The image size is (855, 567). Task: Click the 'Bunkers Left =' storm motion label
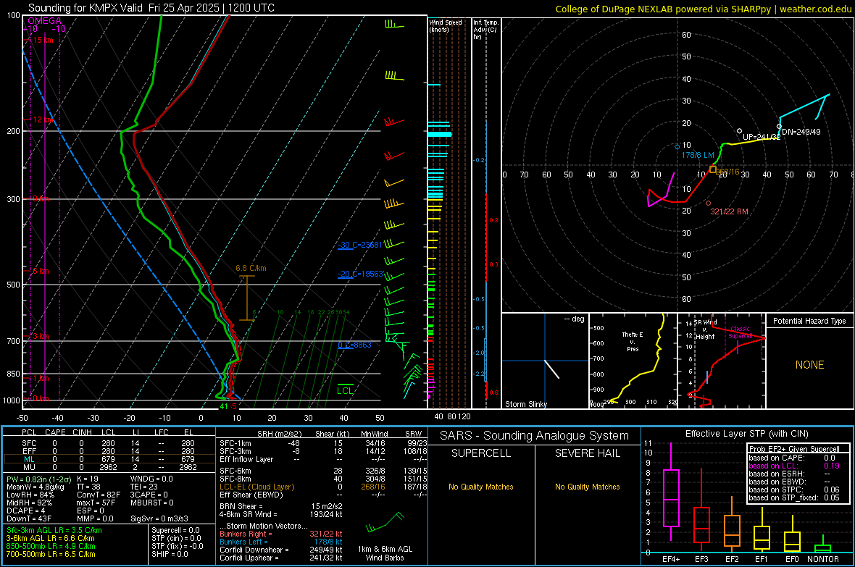pyautogui.click(x=243, y=542)
